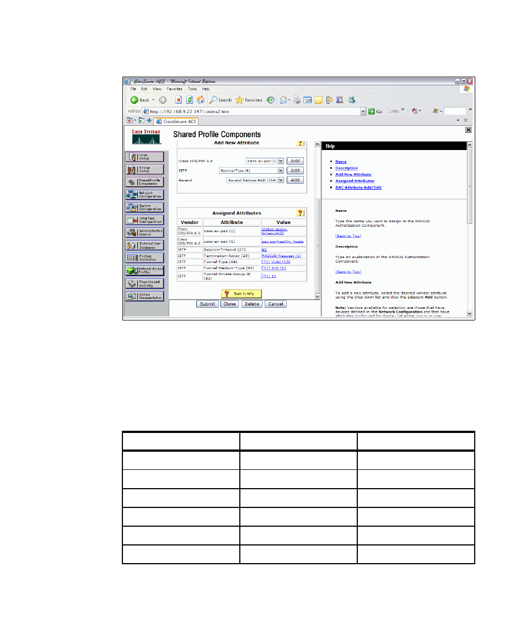Open the [T1] VLAN (13) value link

pos(276,261)
